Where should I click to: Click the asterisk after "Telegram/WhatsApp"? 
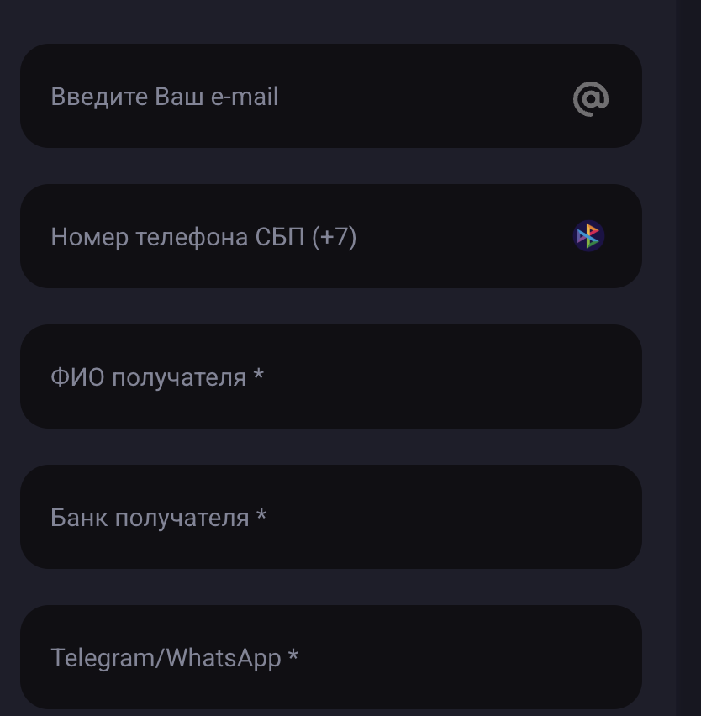[x=293, y=655]
